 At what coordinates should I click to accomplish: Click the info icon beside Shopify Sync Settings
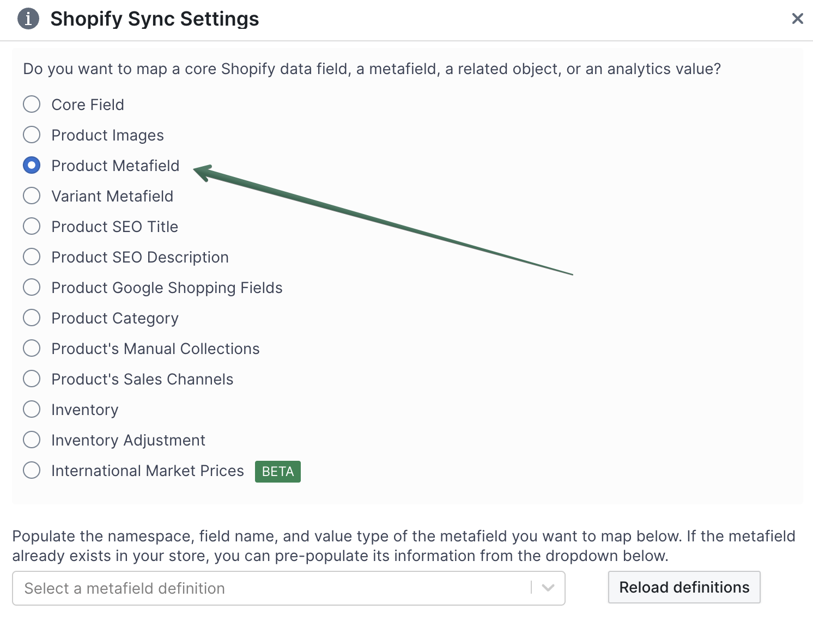(28, 19)
